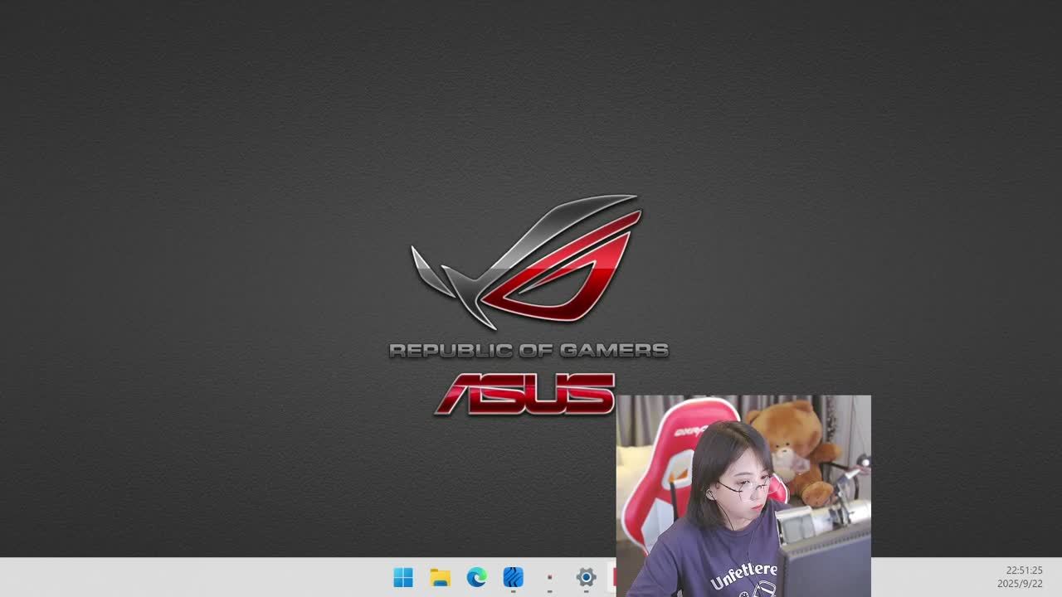Open the blue striped taskbar app
This screenshot has height=597, width=1062.
[x=513, y=578]
